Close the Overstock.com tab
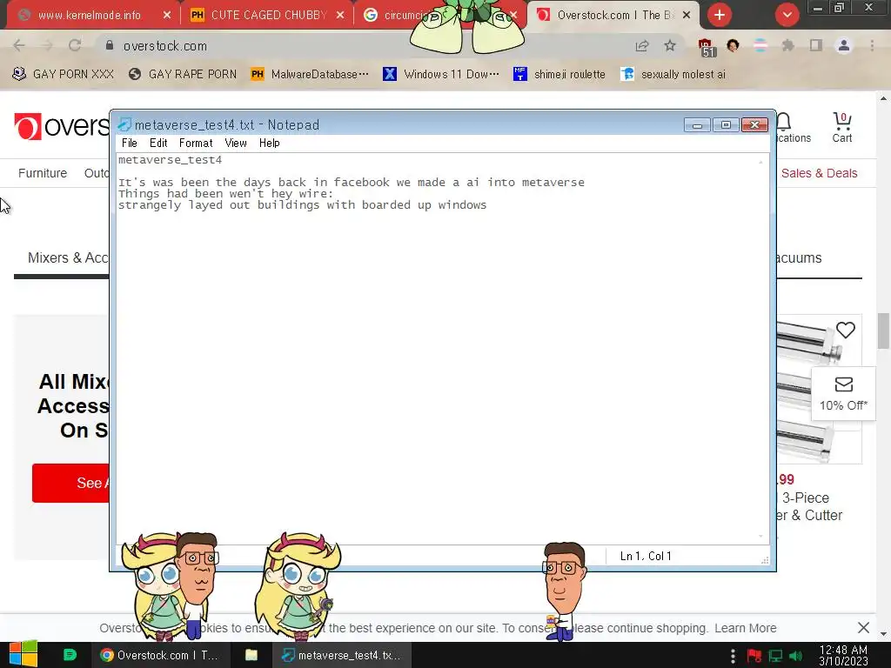The image size is (891, 668). coord(687,16)
